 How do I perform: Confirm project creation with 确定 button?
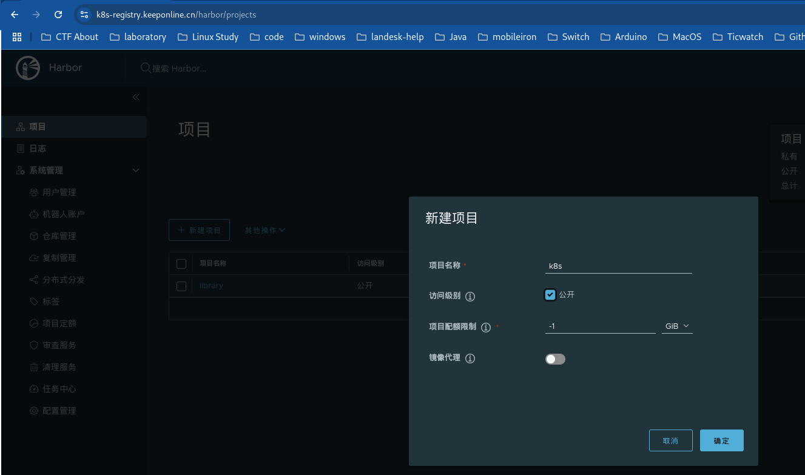pos(721,440)
